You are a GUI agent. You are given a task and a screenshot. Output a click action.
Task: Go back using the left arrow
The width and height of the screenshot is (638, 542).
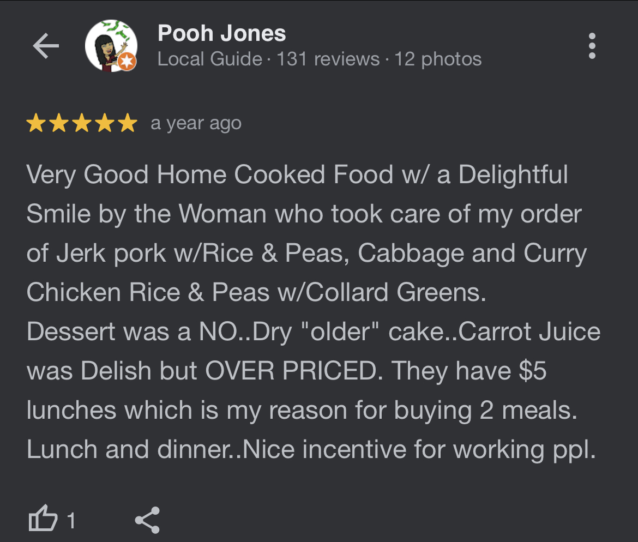tap(46, 46)
